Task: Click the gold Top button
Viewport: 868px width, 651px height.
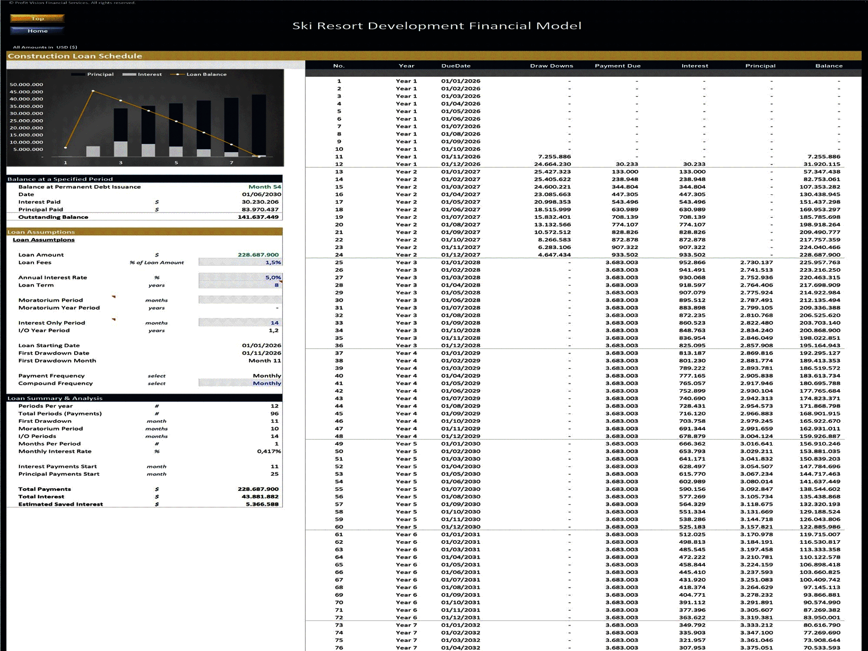Action: pos(37,19)
